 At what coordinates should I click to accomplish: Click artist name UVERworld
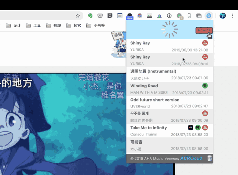(x=140, y=106)
